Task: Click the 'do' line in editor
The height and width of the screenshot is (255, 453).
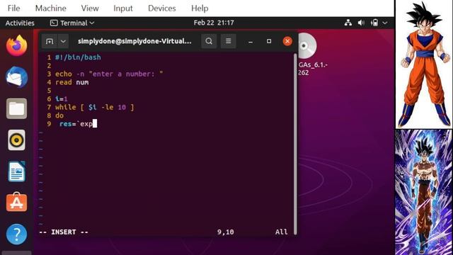Action: click(59, 115)
